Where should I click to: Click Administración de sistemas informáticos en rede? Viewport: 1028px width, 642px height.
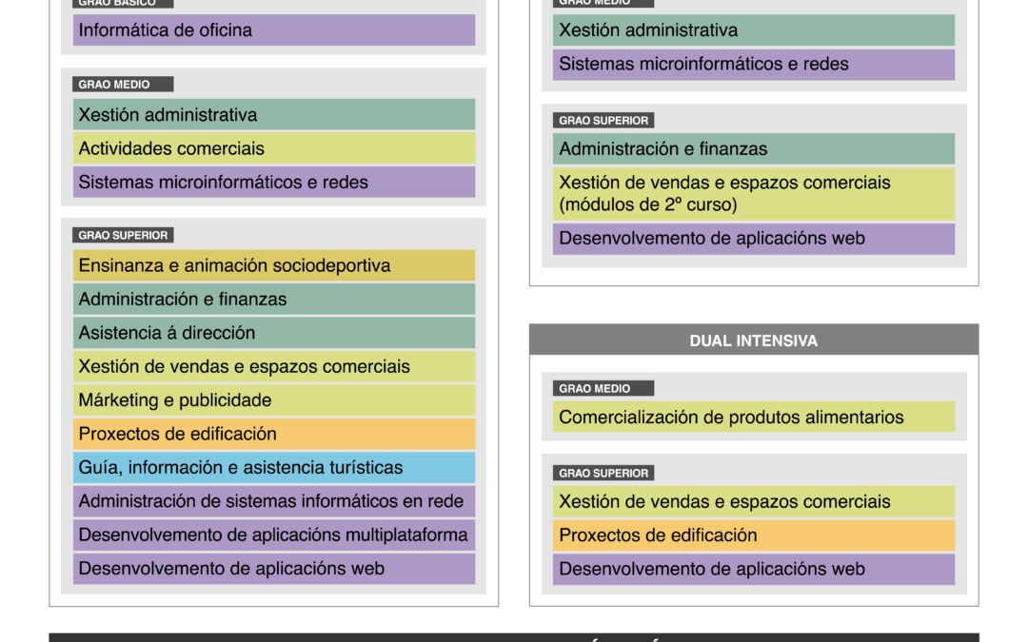pos(274,501)
